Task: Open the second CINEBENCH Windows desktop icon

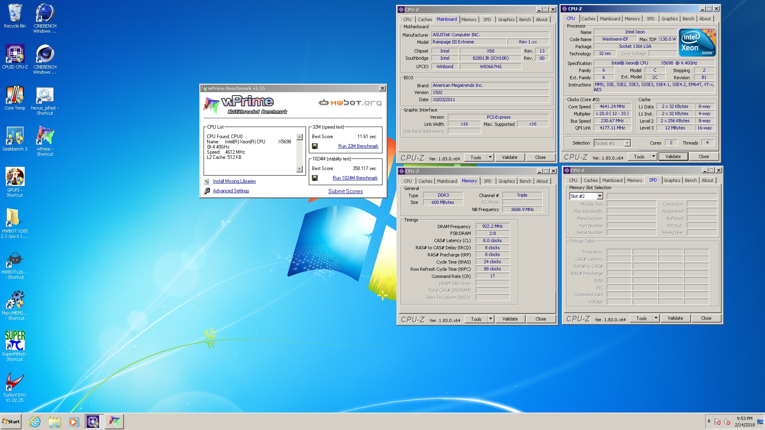Action: pos(45,59)
